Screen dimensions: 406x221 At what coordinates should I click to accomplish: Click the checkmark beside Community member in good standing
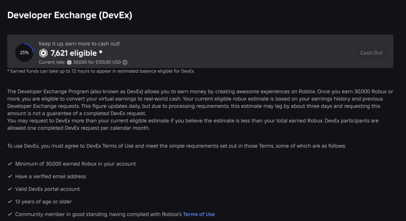tap(10, 214)
